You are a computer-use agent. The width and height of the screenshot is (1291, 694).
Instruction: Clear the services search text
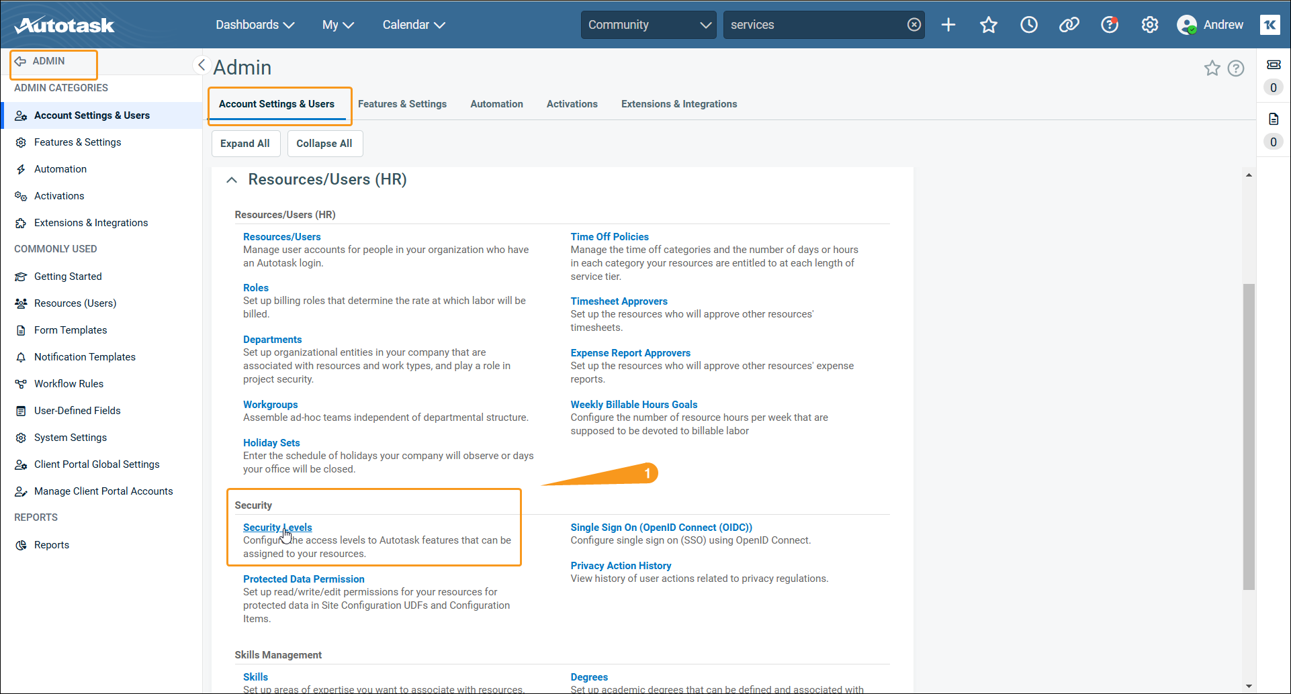[x=914, y=25]
